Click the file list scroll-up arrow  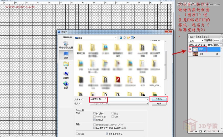[x=165, y=42]
